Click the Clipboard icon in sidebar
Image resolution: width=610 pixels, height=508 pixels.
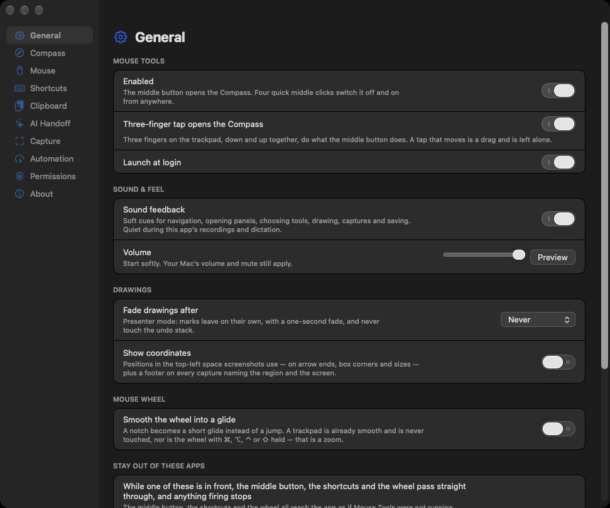[x=19, y=106]
